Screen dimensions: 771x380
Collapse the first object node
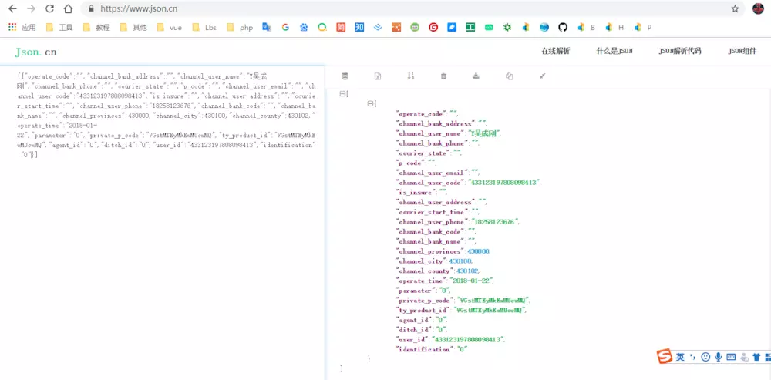click(x=370, y=104)
